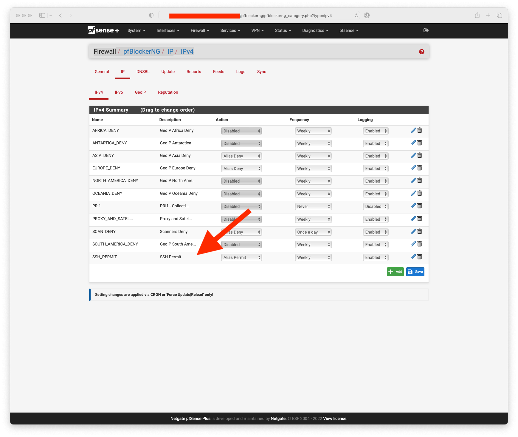Viewport: 518px width, 437px height.
Task: Click the Safari address bar
Action: (259, 16)
